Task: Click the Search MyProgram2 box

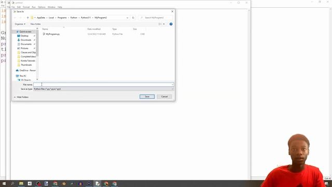Action: 156,18
